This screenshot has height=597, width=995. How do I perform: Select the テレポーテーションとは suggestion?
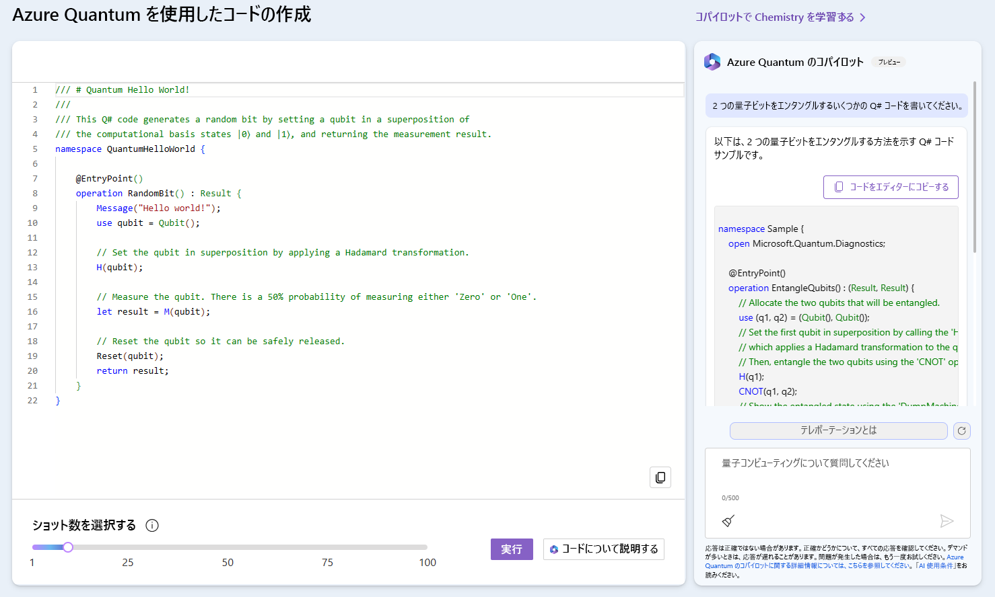click(x=839, y=431)
